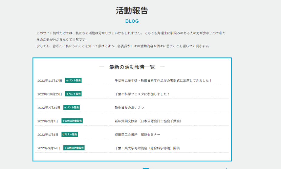Click the イベント報告 tag beside 2023年7月31日

click(x=71, y=107)
